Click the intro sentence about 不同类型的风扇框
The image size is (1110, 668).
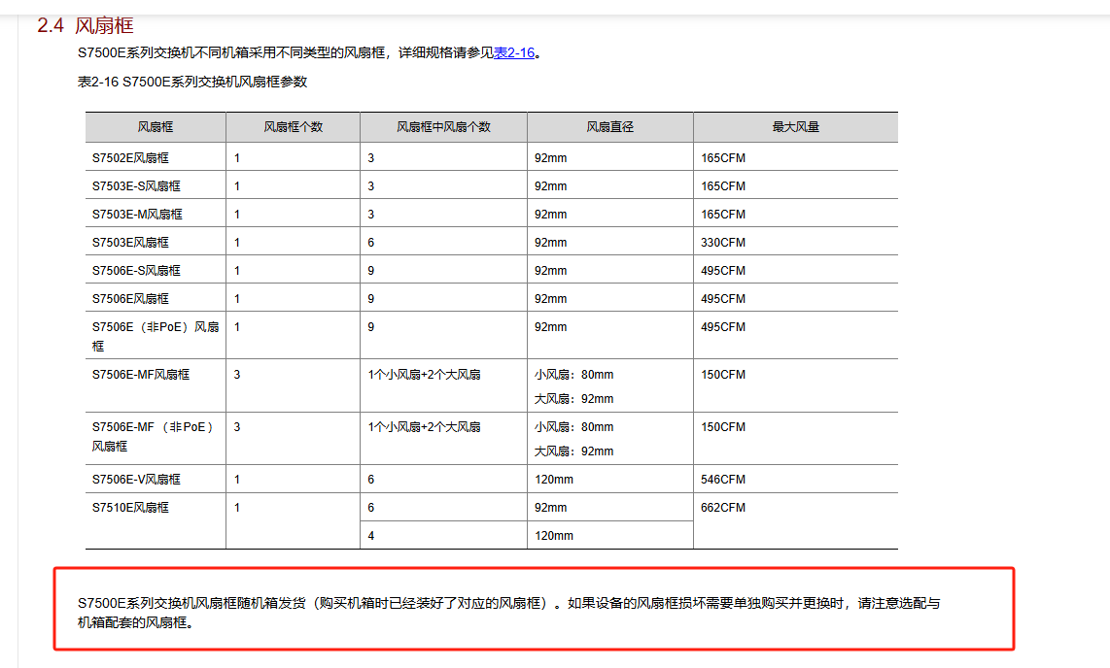310,53
